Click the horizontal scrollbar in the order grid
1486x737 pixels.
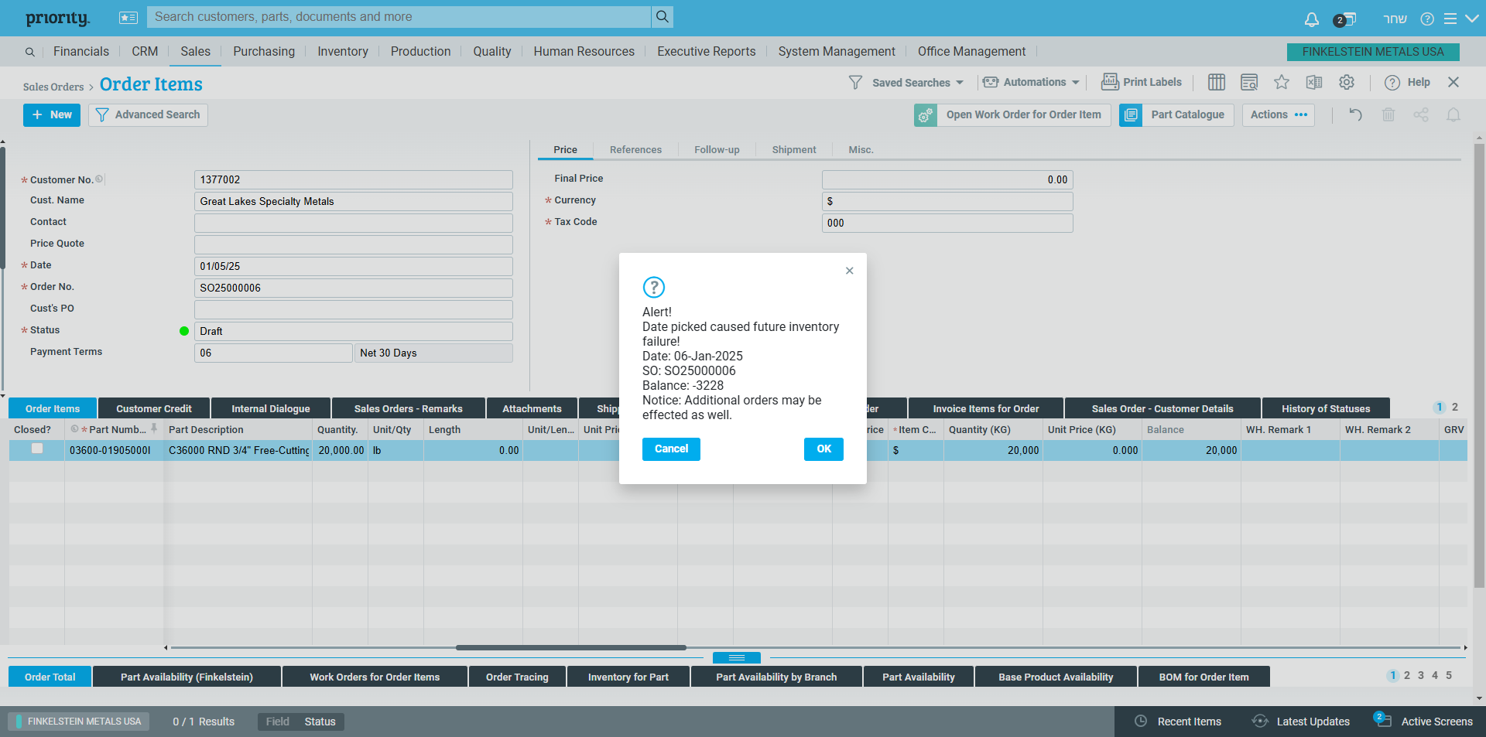571,647
